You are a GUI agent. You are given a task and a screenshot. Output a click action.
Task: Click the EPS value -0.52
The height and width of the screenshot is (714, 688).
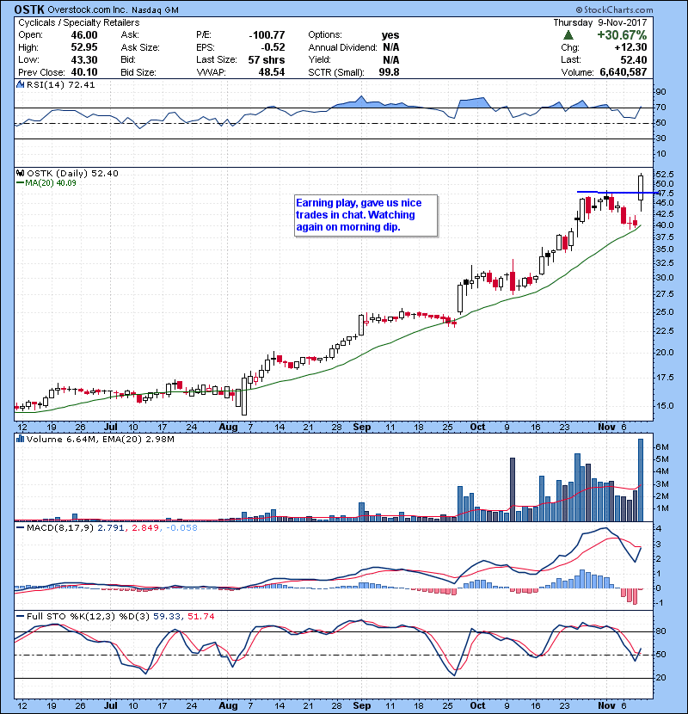[x=273, y=47]
